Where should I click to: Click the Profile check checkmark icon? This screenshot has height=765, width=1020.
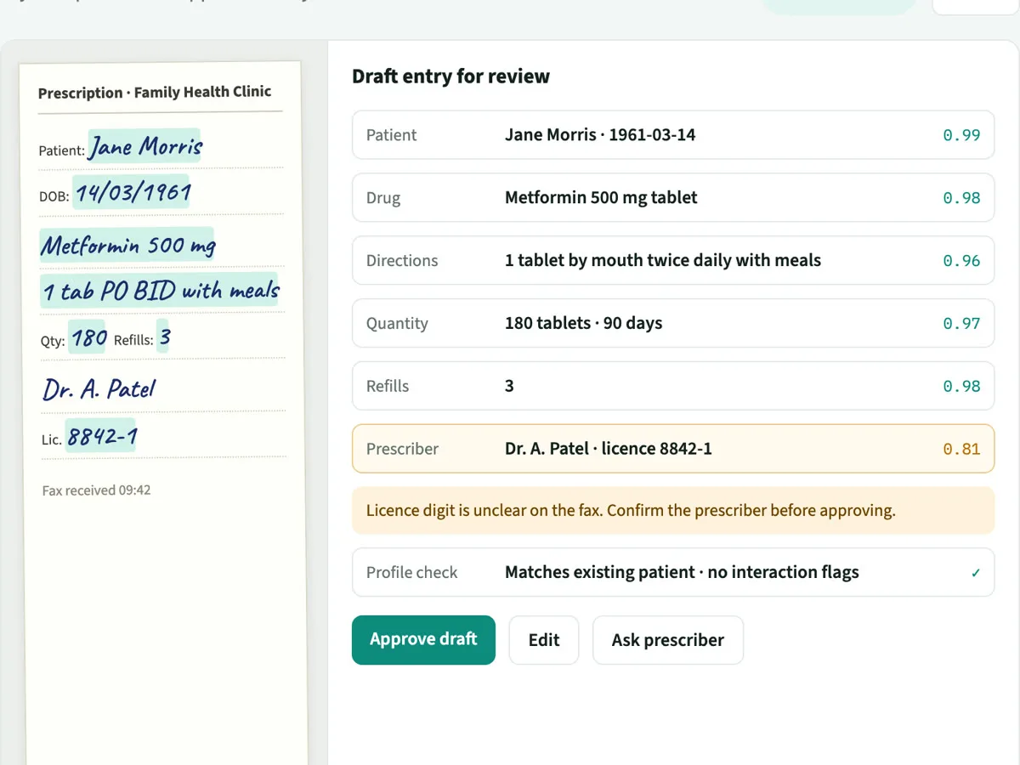pyautogui.click(x=976, y=573)
